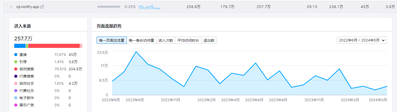
Task: Switch to the 唯一身份访问量 tab
Action: click(141, 40)
